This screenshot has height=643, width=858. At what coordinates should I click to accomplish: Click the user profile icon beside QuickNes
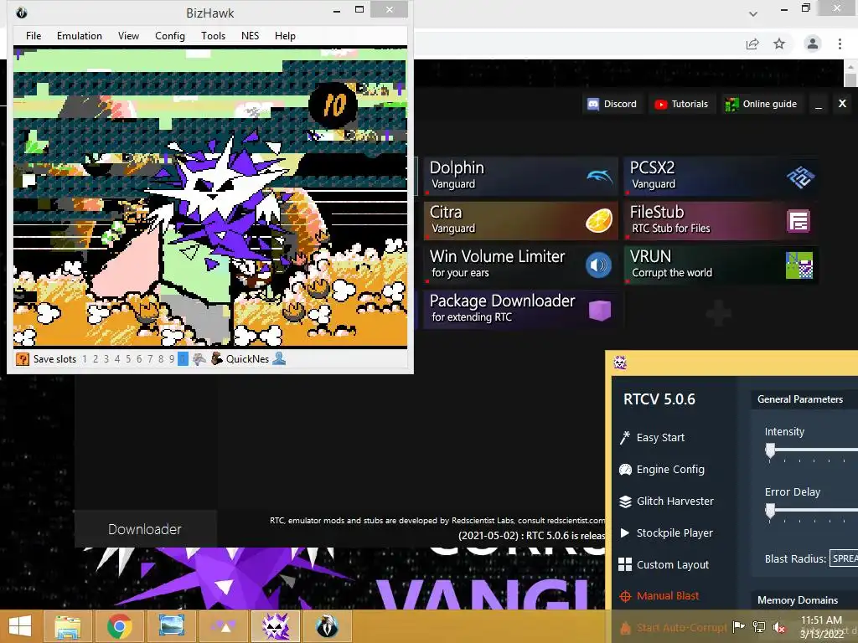pyautogui.click(x=279, y=358)
